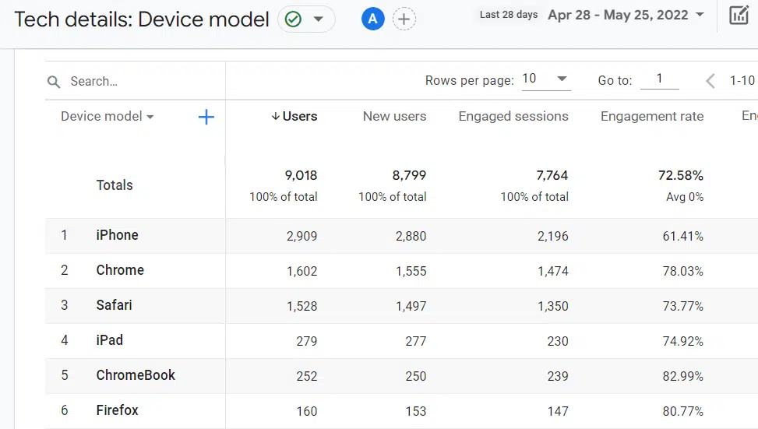Sort by the New users column header
Viewport: 758px width, 429px height.
tap(394, 117)
